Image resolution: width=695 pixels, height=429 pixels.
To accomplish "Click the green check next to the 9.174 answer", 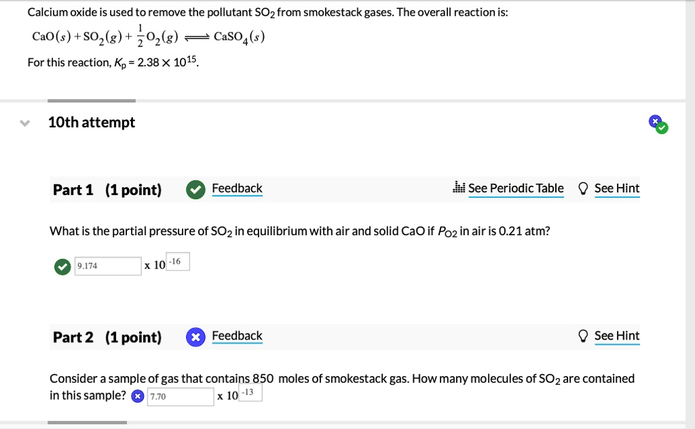I will coord(62,266).
